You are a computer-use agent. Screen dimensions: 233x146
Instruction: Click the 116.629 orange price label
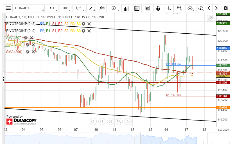(x=223, y=107)
